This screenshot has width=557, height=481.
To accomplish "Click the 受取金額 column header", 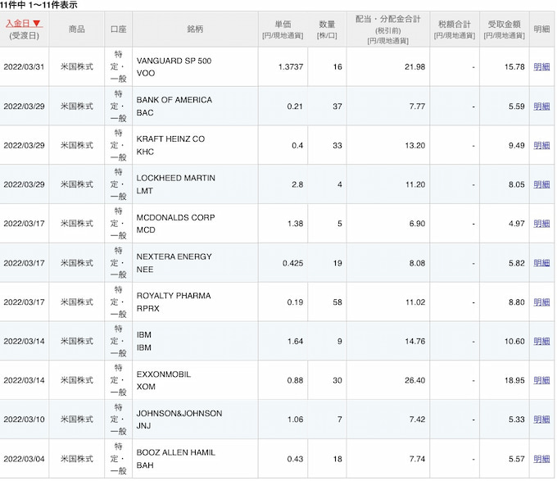I will pyautogui.click(x=504, y=29).
